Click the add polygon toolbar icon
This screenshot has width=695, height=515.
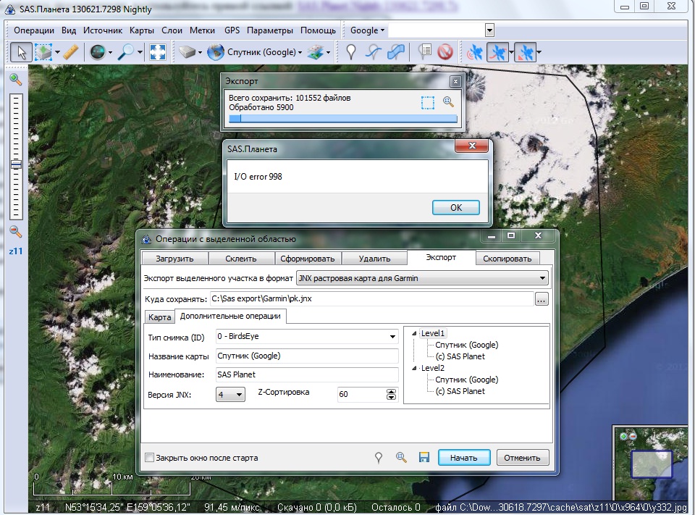[x=395, y=52]
